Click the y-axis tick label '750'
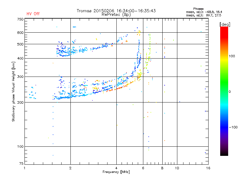The height and width of the screenshot is (183, 245). click(x=20, y=19)
